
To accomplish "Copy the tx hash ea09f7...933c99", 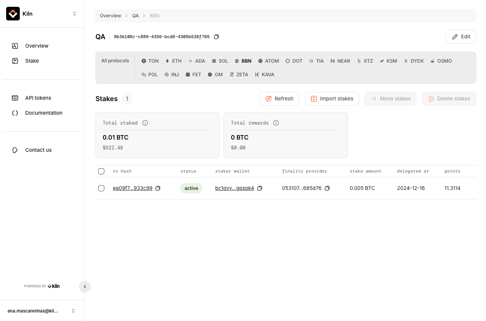I will pos(158,188).
